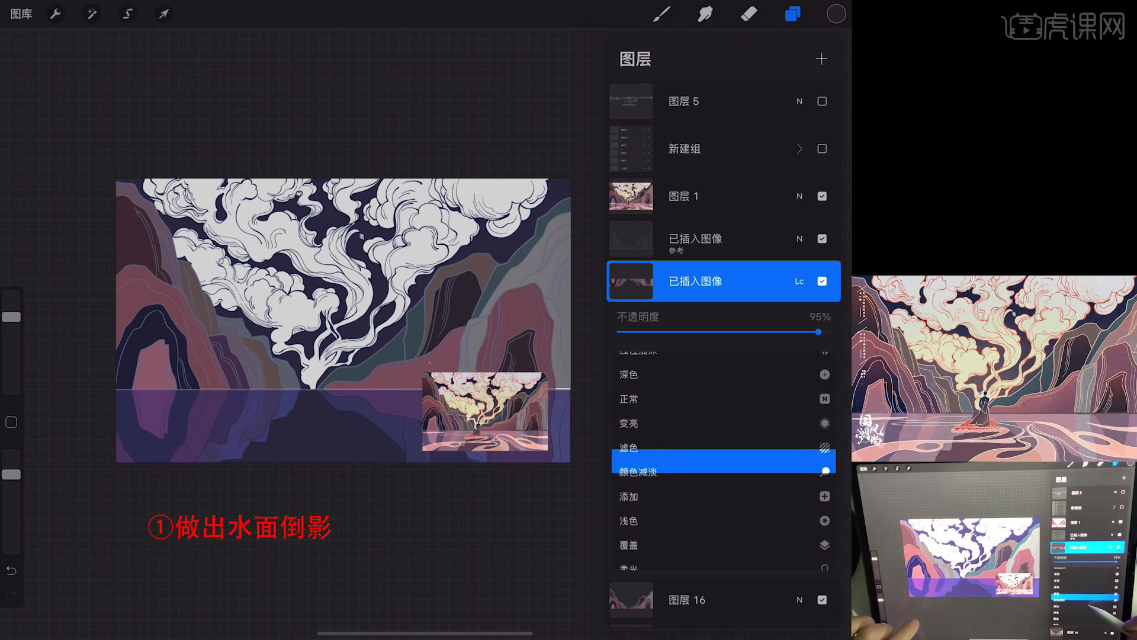Toggle visibility of 已插入图像 reference layer
This screenshot has height=640, width=1137.
pos(822,239)
